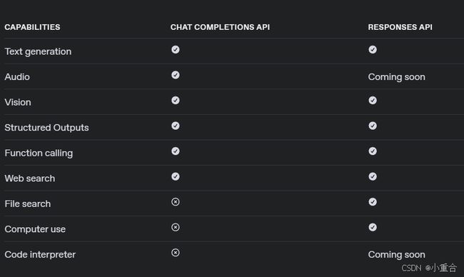This screenshot has height=277, width=464.
Task: Click the Function calling row label
Action: [x=39, y=153]
